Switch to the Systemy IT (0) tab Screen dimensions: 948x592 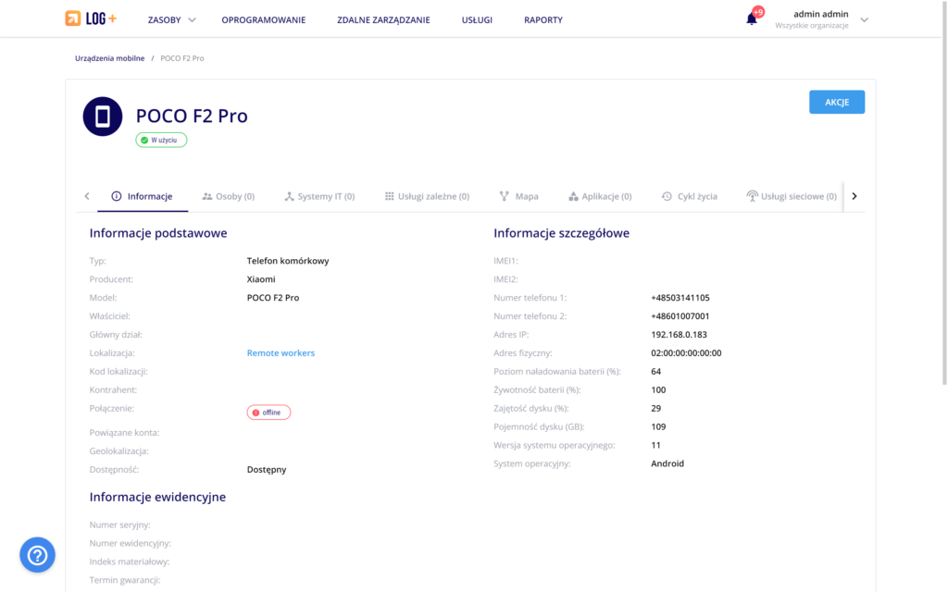click(x=319, y=196)
